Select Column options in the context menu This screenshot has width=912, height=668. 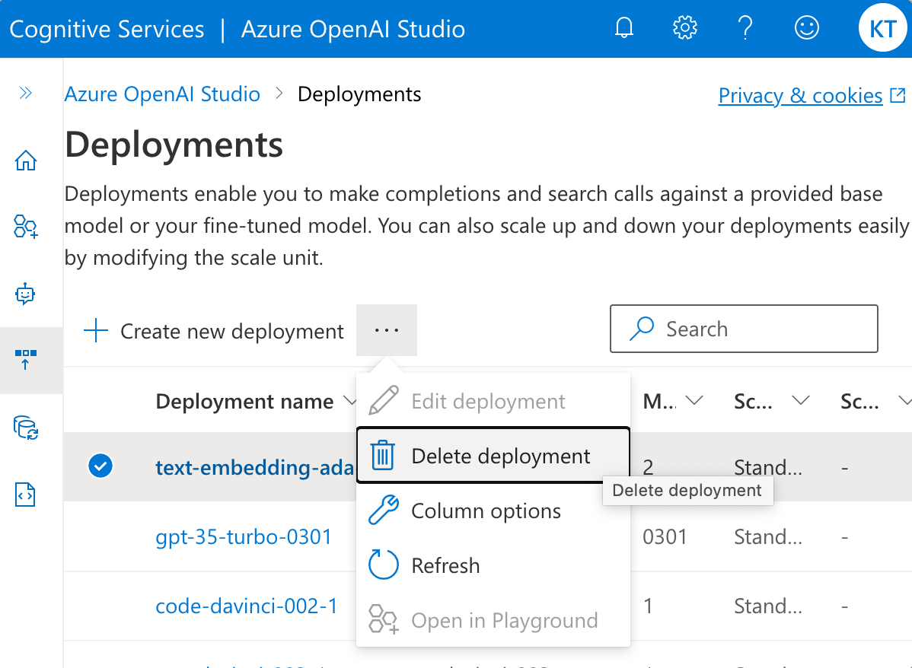(x=486, y=511)
